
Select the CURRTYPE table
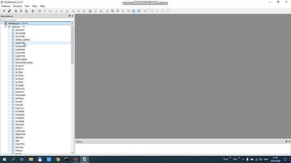click(x=20, y=56)
